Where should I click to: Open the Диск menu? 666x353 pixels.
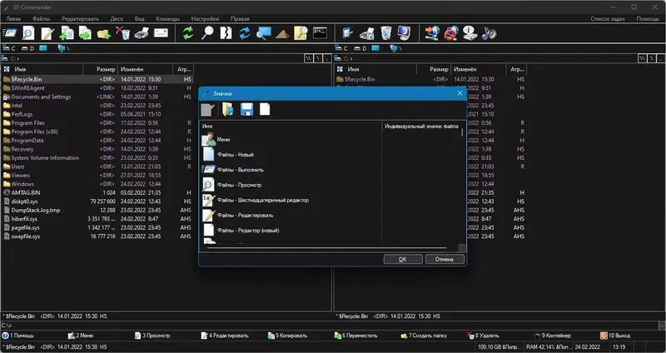117,18
